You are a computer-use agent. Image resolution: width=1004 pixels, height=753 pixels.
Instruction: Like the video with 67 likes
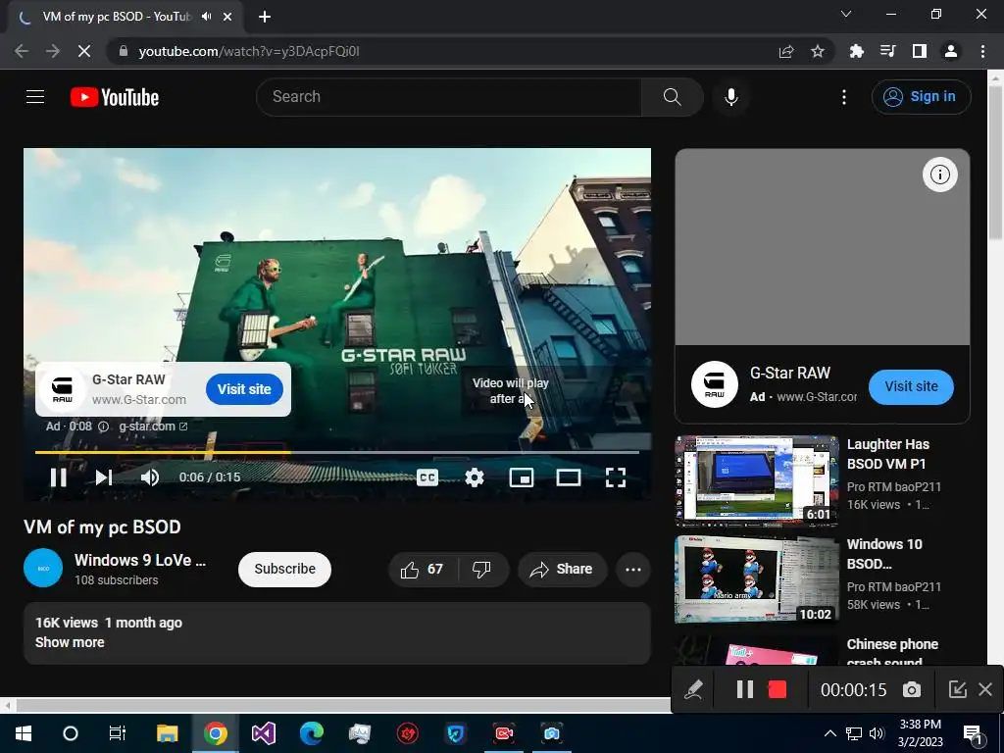422,570
